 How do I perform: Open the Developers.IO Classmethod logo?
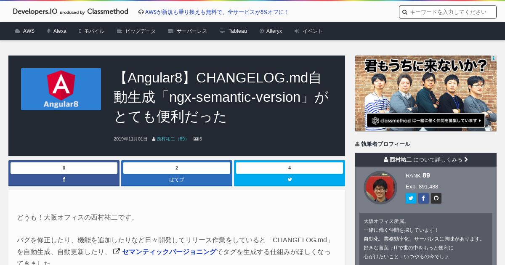70,12
